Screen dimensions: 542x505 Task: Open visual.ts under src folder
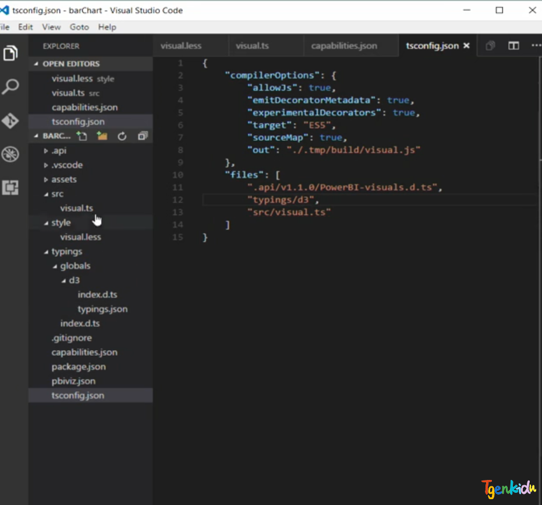pyautogui.click(x=91, y=208)
